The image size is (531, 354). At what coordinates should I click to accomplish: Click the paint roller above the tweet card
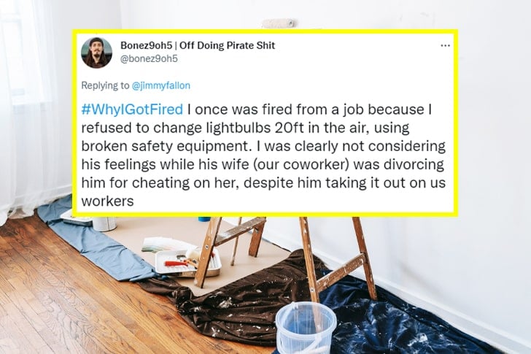pyautogui.click(x=279, y=23)
